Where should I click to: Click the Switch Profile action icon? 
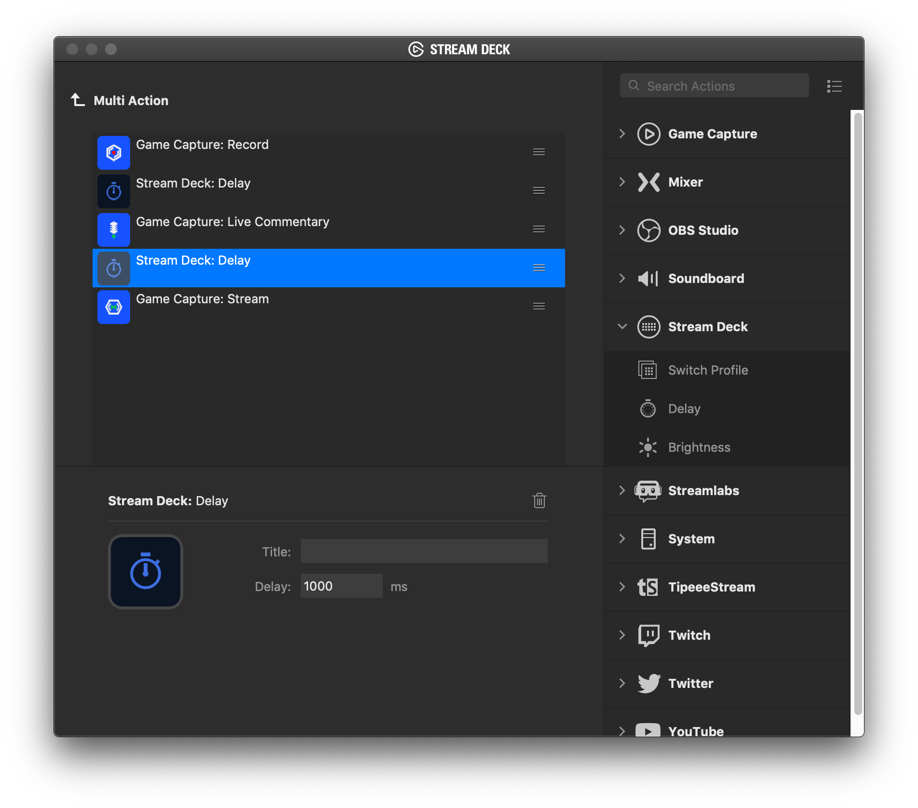(648, 370)
